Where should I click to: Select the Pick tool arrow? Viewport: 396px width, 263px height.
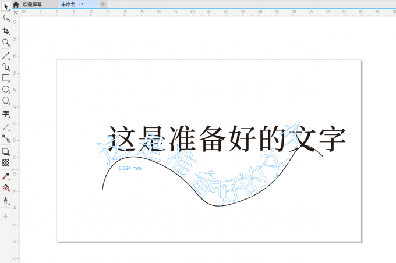pos(6,6)
